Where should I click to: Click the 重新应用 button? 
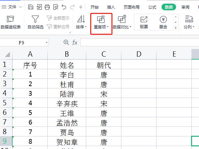pos(58,26)
